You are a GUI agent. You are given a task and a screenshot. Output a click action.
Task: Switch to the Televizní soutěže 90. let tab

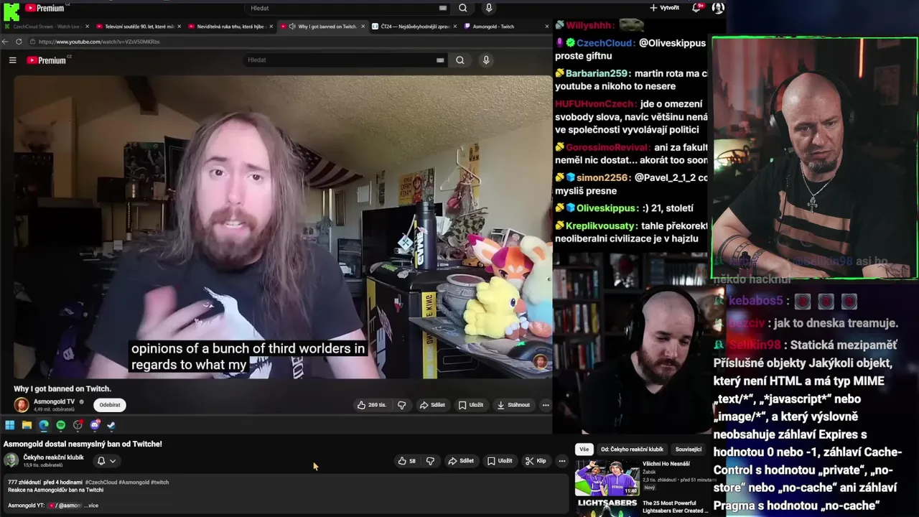tap(139, 27)
